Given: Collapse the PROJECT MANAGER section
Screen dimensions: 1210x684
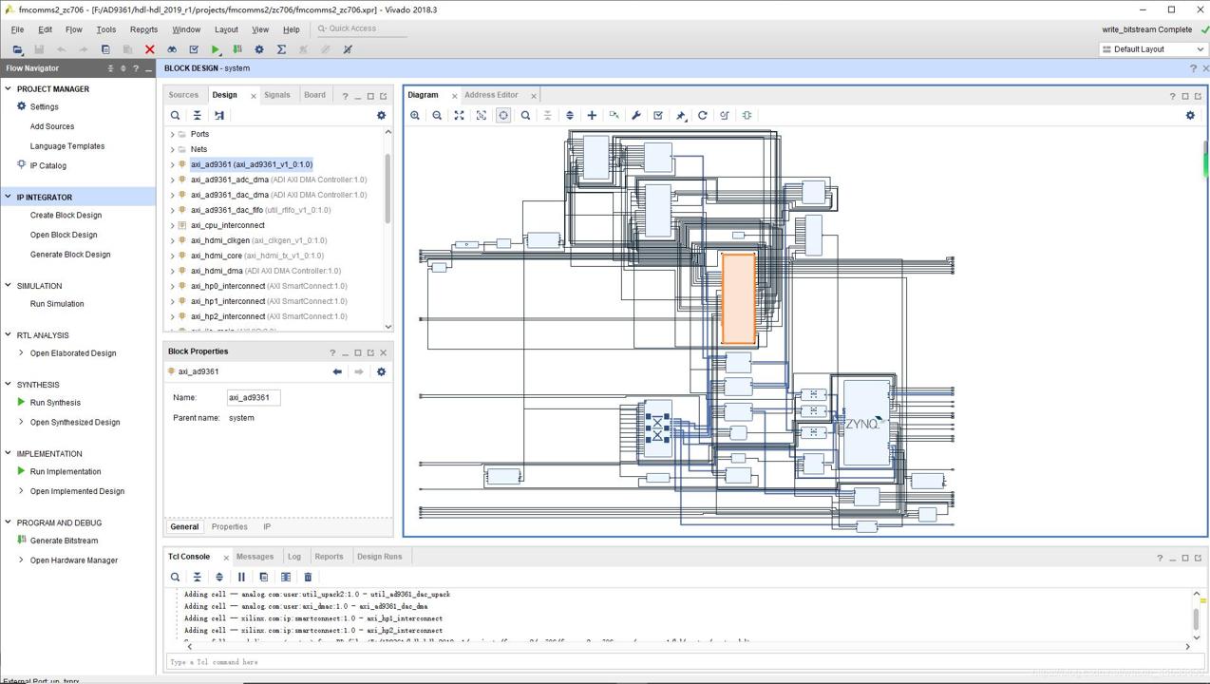Looking at the screenshot, I should pos(9,88).
